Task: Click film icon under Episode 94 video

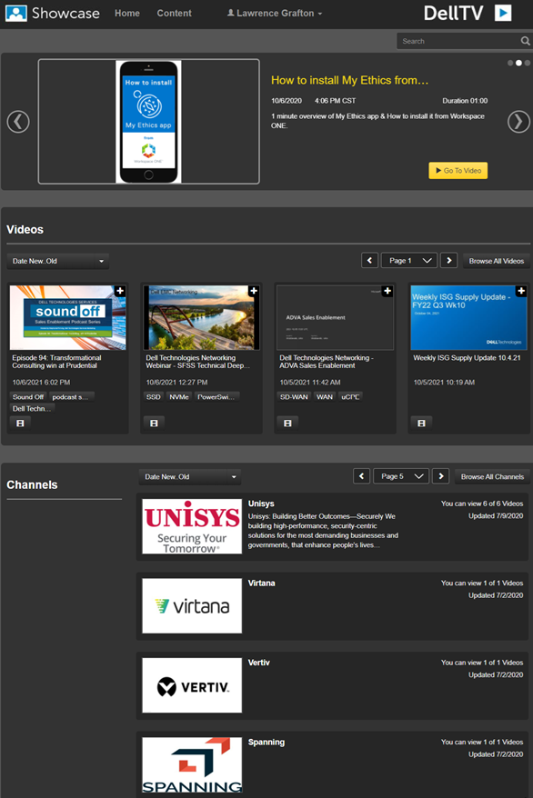Action: pos(20,423)
